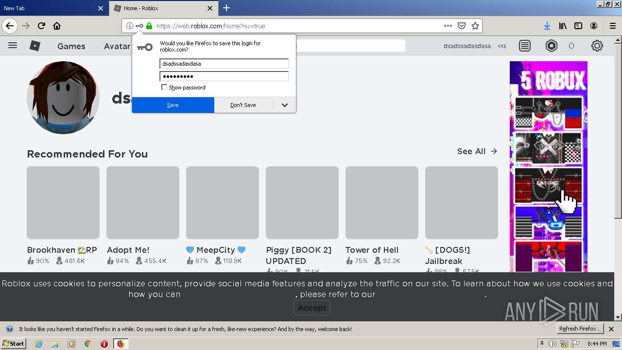This screenshot has width=622, height=350.
Task: Click the 5 Robux advertisement banner
Action: pyautogui.click(x=549, y=166)
